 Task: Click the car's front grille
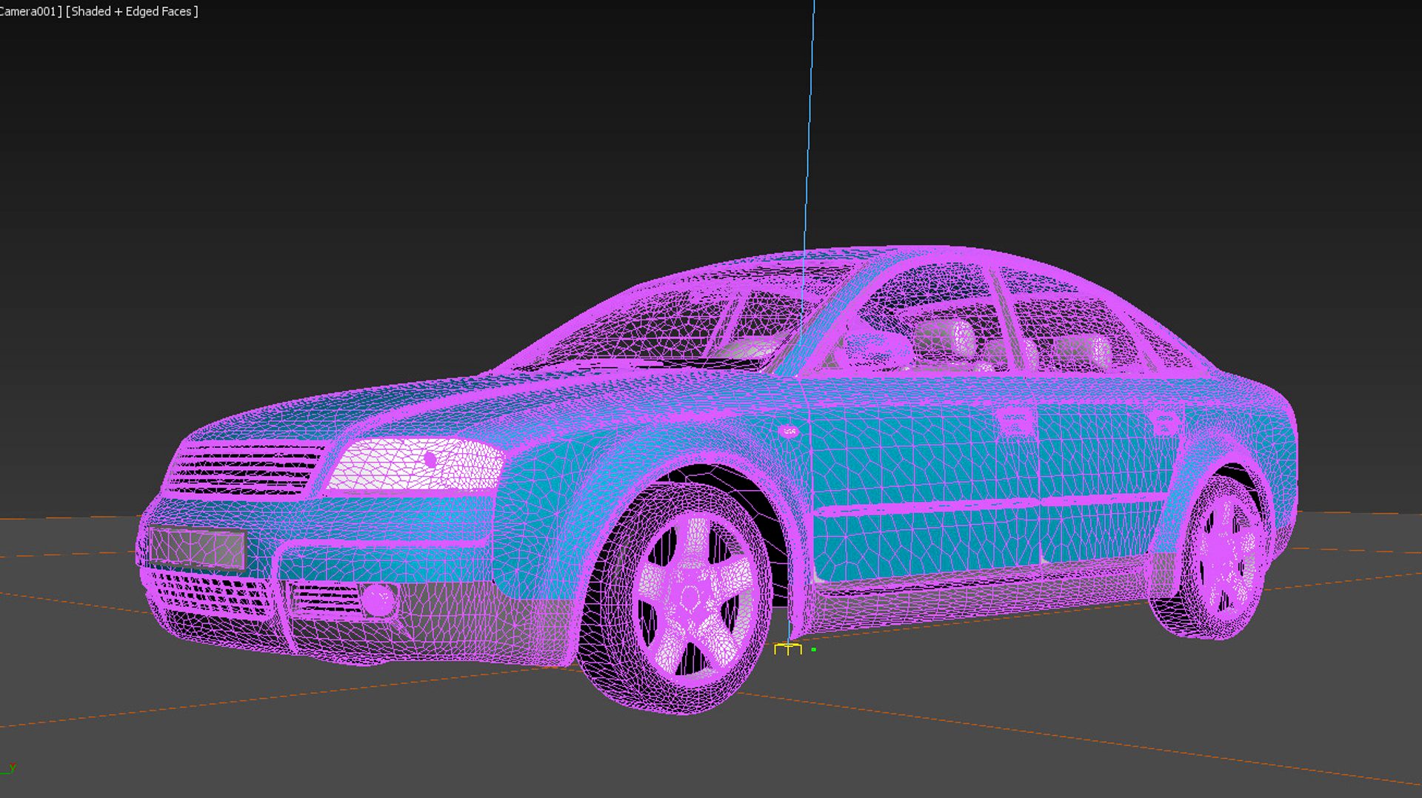(x=244, y=469)
